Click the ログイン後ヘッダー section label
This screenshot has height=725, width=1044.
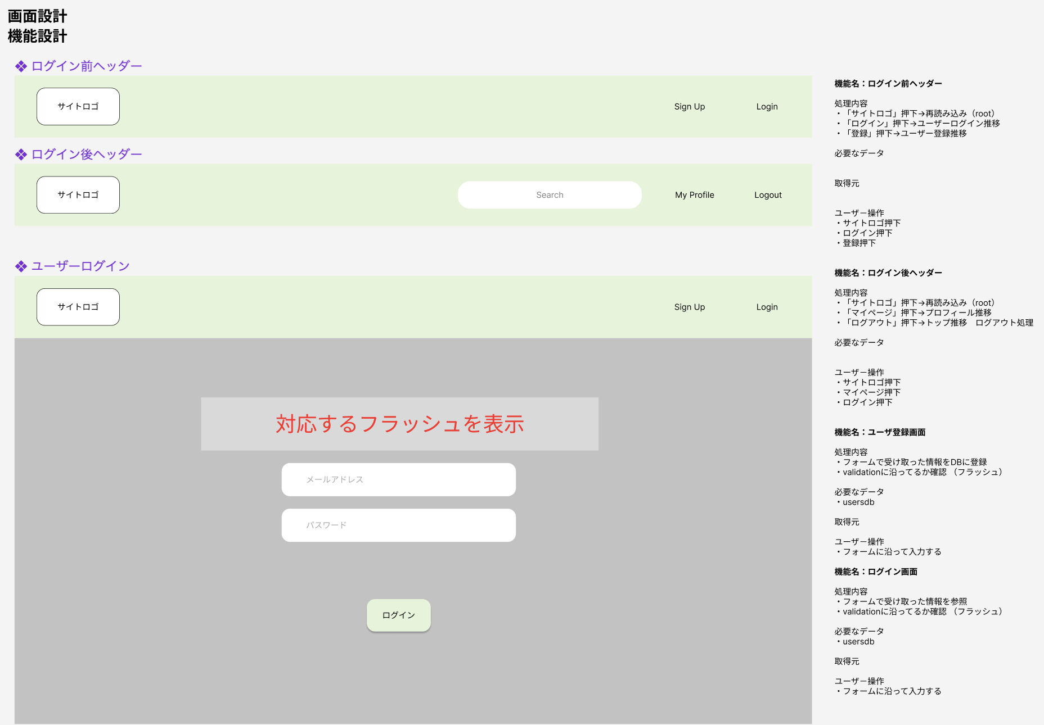click(86, 154)
